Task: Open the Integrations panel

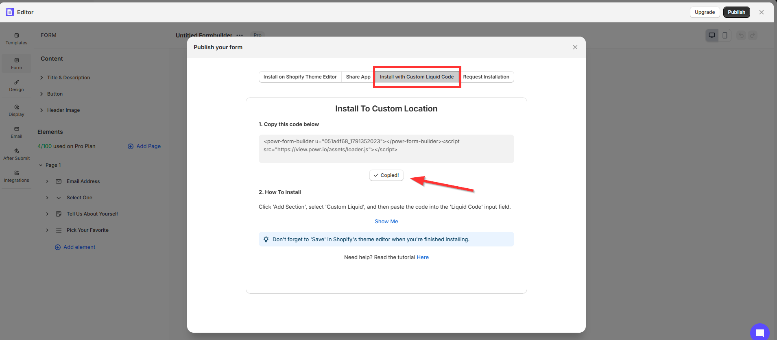Action: point(16,177)
